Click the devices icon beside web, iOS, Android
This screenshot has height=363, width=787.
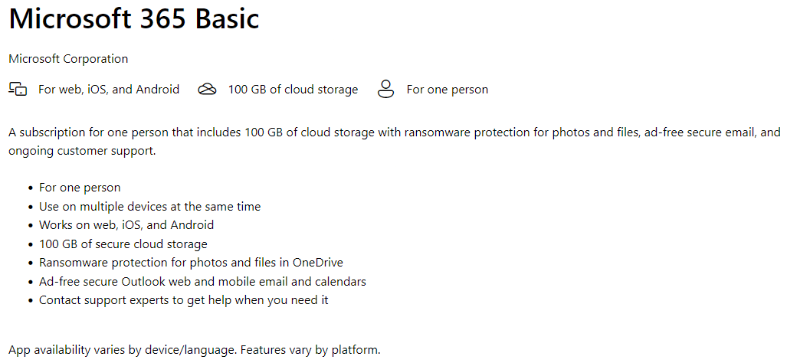pos(18,90)
